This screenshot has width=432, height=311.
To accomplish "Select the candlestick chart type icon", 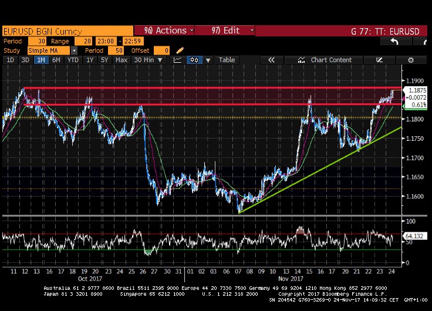I will click(x=194, y=60).
